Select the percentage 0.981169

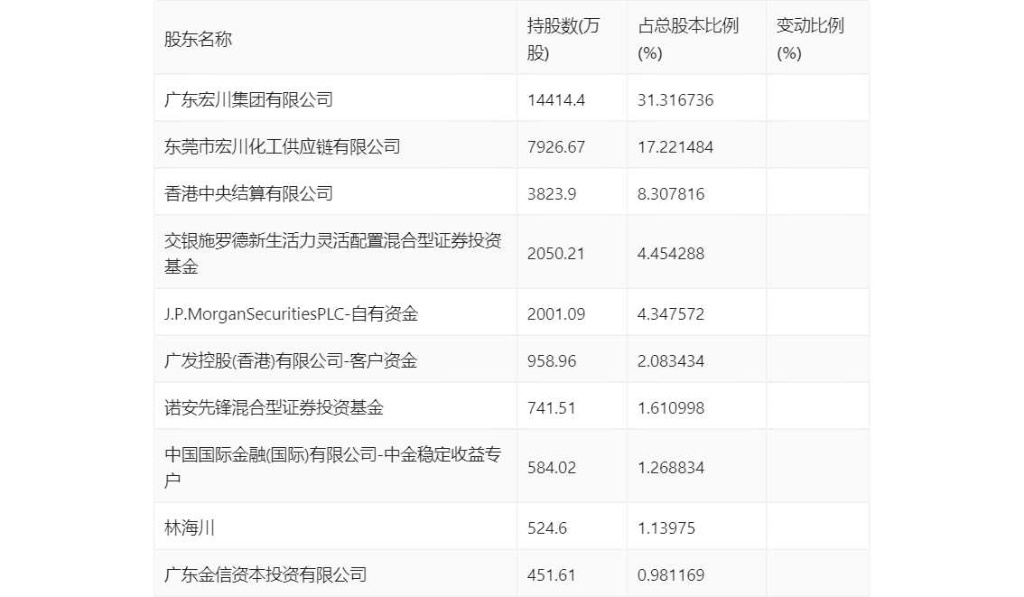[671, 575]
